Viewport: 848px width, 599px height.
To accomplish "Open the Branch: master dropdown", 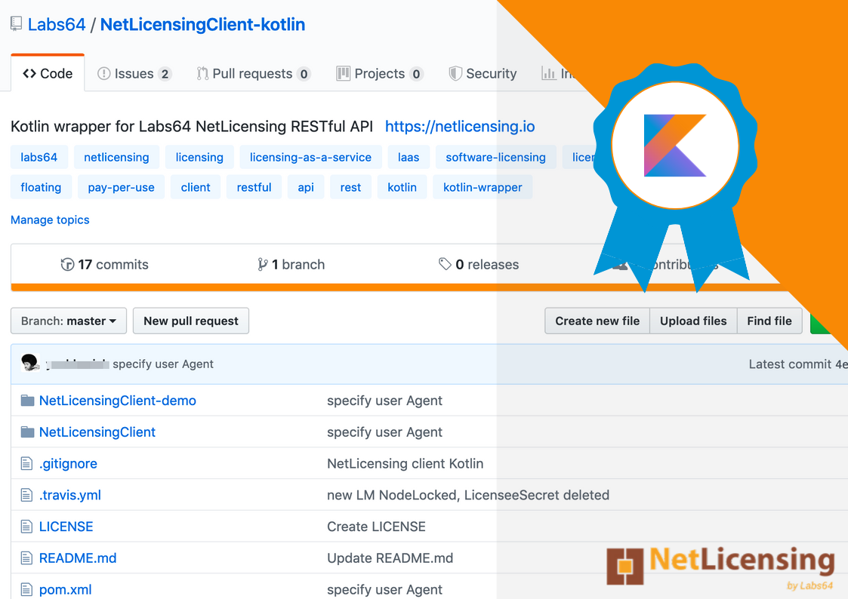I will 69,321.
